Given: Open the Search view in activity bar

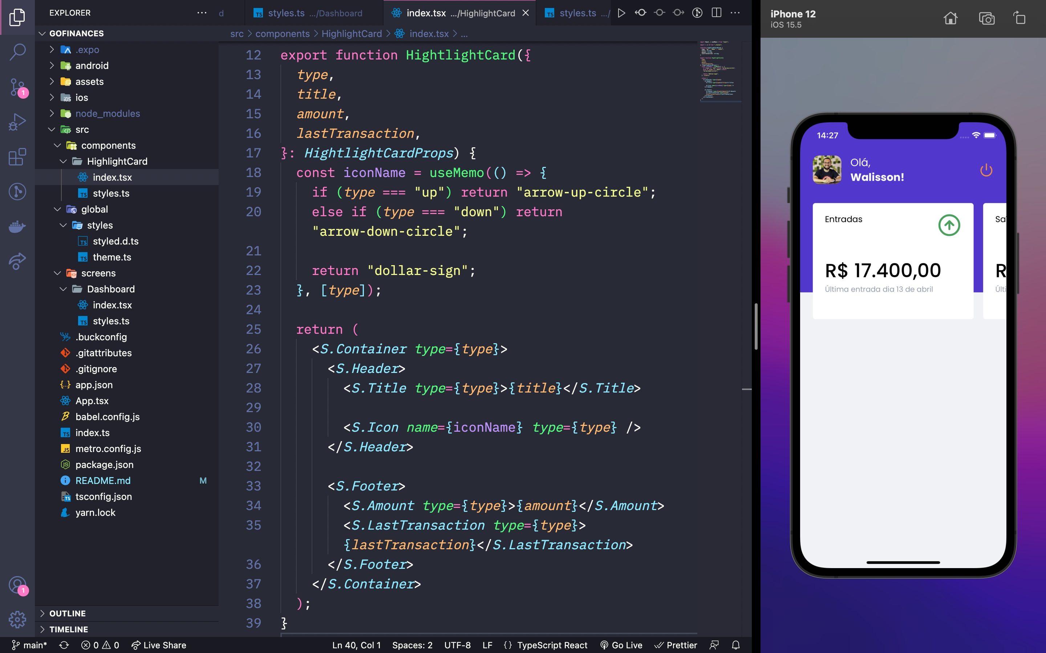Looking at the screenshot, I should pyautogui.click(x=17, y=52).
